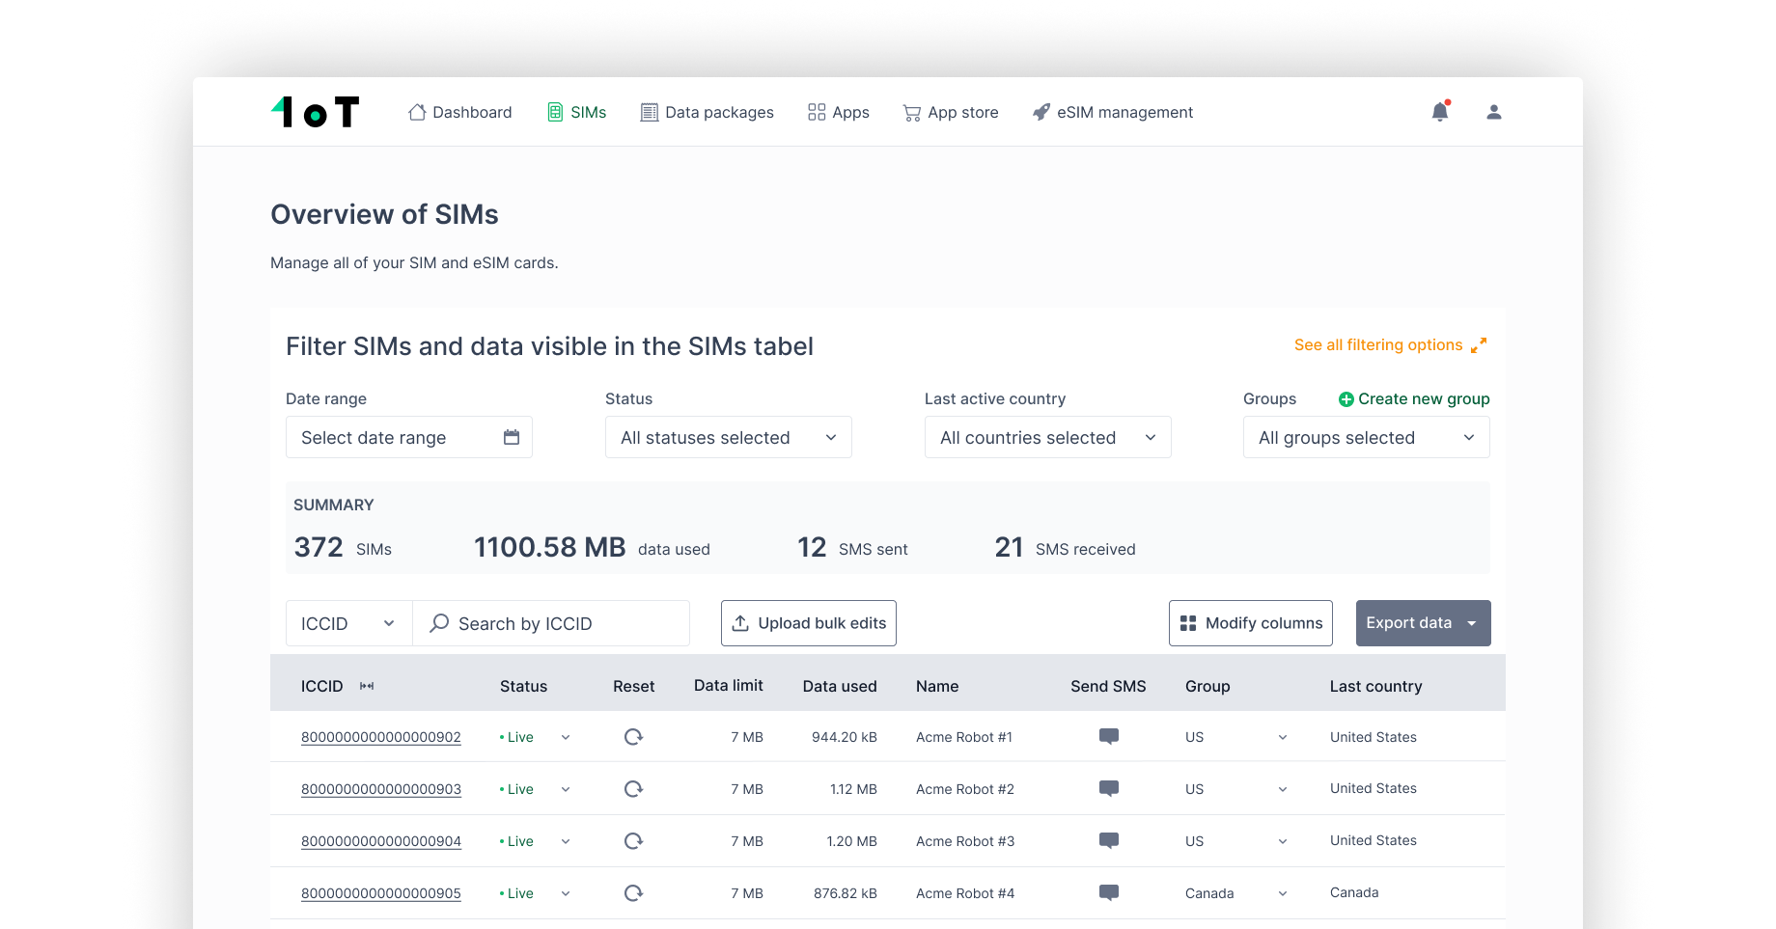Open the user account profile icon
The image size is (1776, 929).
click(1494, 112)
